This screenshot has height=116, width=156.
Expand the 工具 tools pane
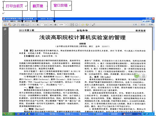click(135, 24)
